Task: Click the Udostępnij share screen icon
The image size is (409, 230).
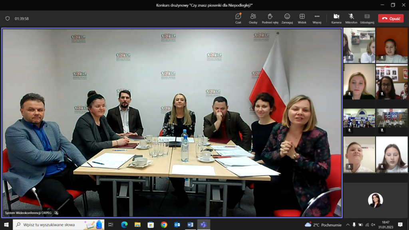Action: click(x=367, y=18)
